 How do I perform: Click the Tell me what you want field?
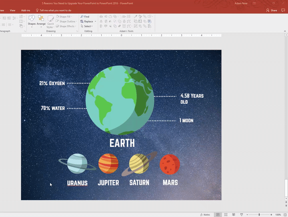tap(55, 10)
